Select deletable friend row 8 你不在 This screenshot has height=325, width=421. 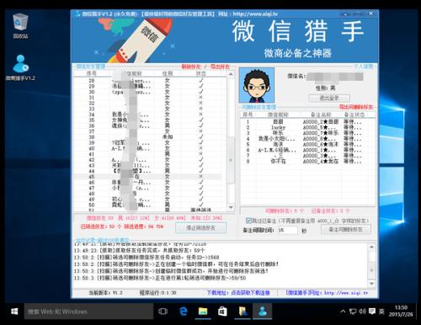point(307,162)
